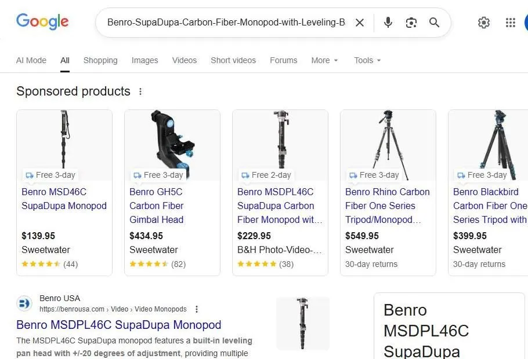Image resolution: width=528 pixels, height=359 pixels.
Task: Open the Benro MSDPL46C SupaDupa Monopod result
Action: 118,325
